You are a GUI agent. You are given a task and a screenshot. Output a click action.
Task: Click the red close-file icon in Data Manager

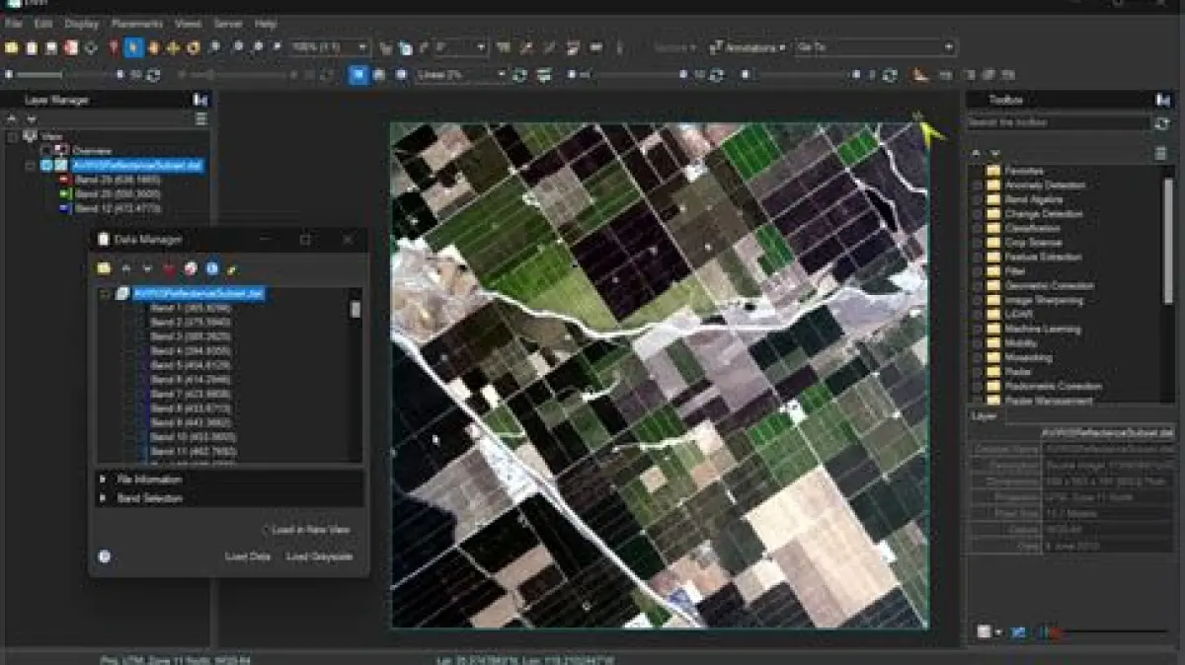click(169, 268)
